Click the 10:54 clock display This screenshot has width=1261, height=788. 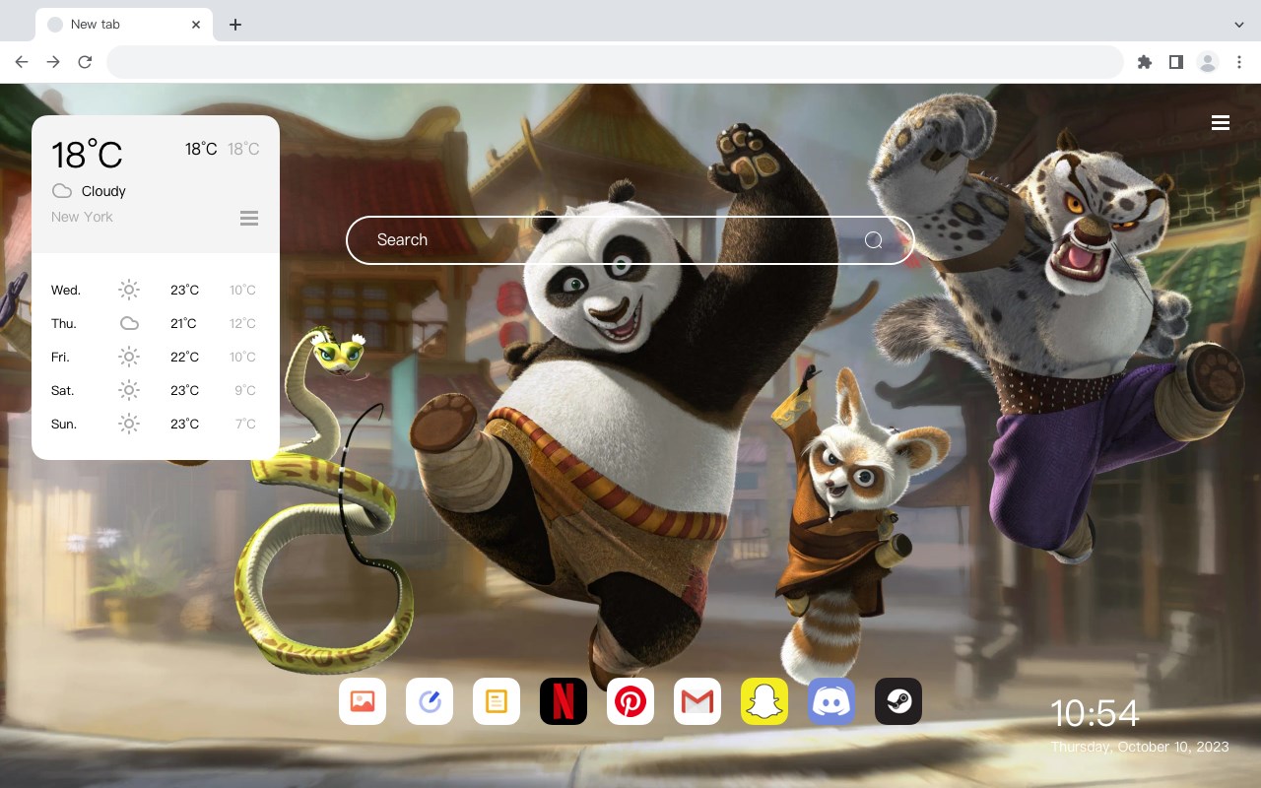pos(1095,713)
